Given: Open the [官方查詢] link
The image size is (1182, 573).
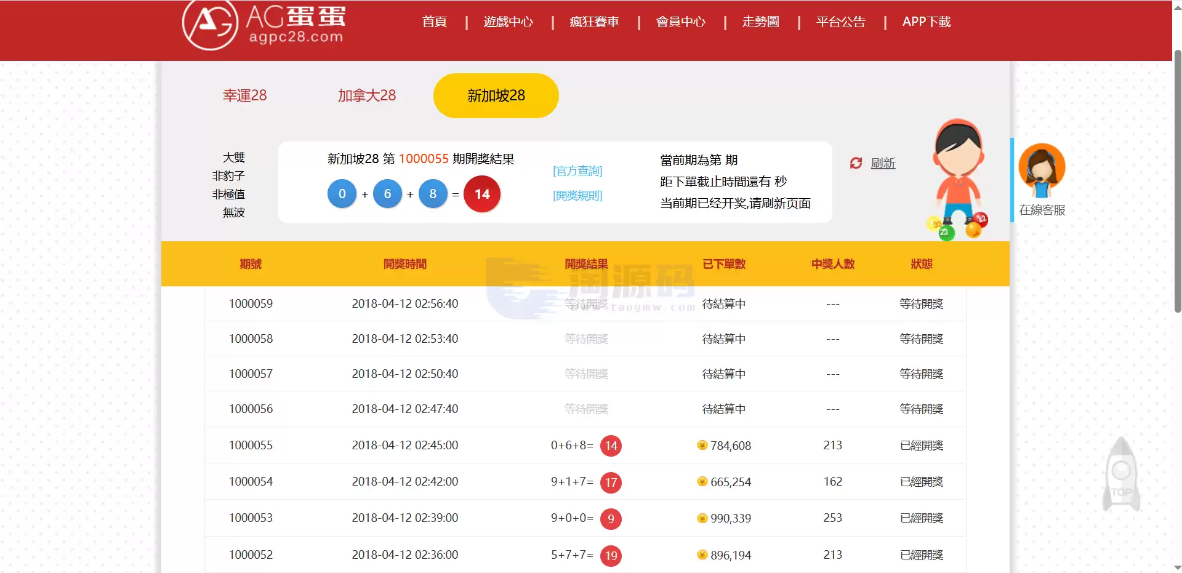Looking at the screenshot, I should pyautogui.click(x=577, y=170).
